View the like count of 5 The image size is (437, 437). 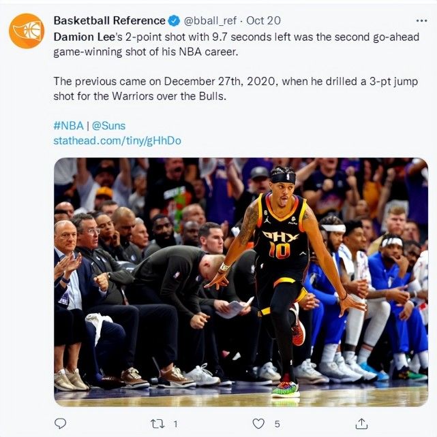[x=277, y=424]
